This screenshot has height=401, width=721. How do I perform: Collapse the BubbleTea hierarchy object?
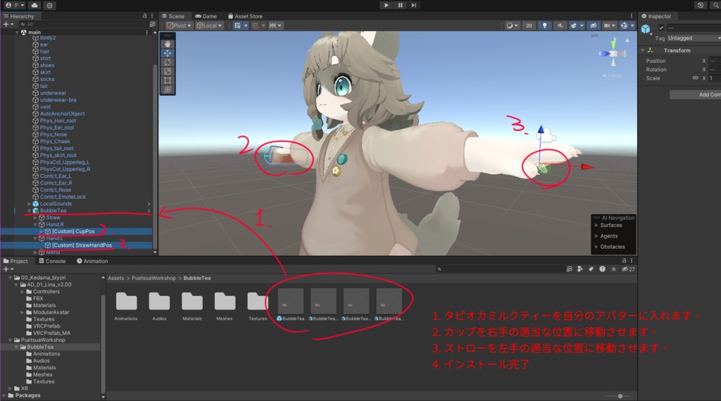(x=30, y=211)
